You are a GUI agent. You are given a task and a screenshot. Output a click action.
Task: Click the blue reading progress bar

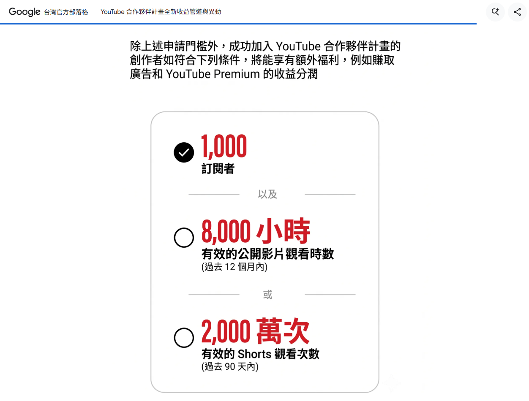point(238,24)
